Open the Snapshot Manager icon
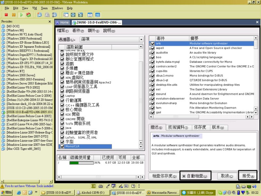This screenshot has height=196, width=261. tap(54, 15)
